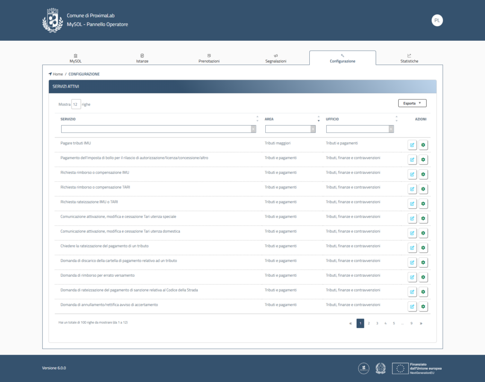Open the Statistiche tab

click(409, 58)
